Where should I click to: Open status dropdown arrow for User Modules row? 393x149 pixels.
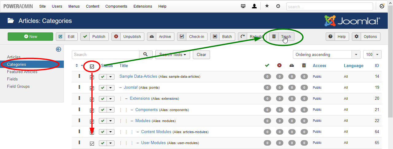[111, 143]
